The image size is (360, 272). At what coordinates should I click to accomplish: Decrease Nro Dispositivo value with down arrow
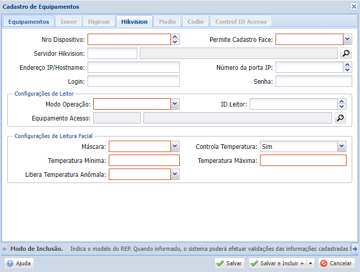tap(175, 42)
